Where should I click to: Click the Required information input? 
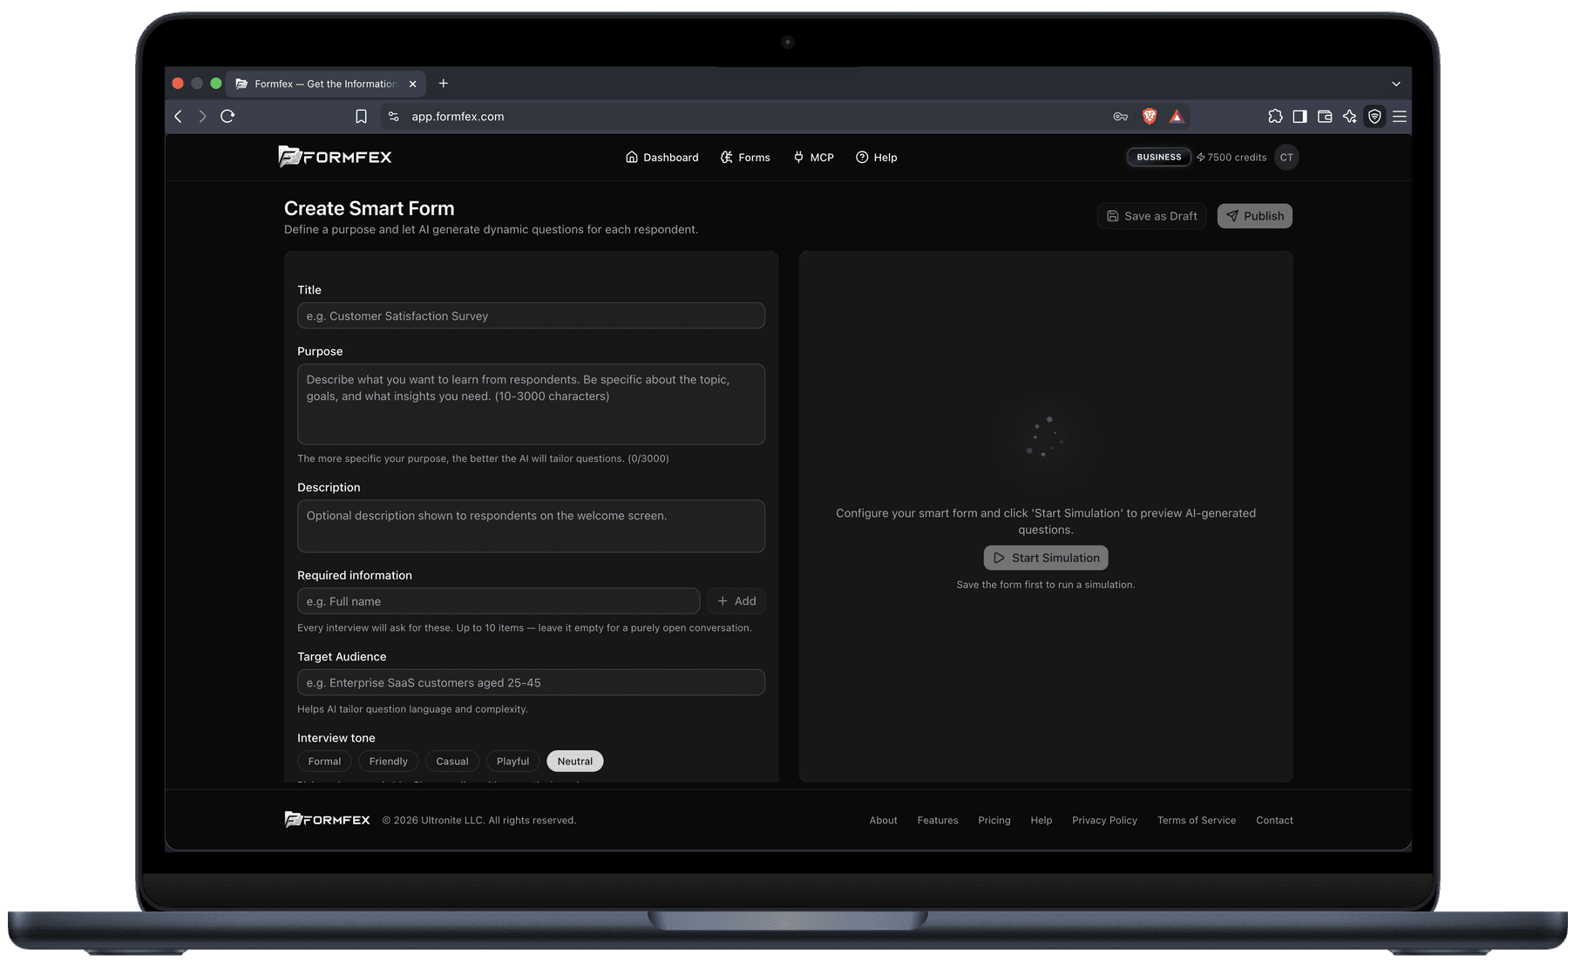499,601
